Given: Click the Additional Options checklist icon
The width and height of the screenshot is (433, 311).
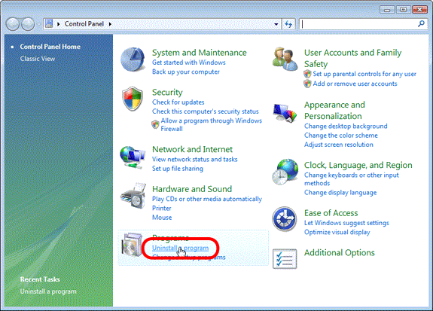Looking at the screenshot, I should pos(285,259).
